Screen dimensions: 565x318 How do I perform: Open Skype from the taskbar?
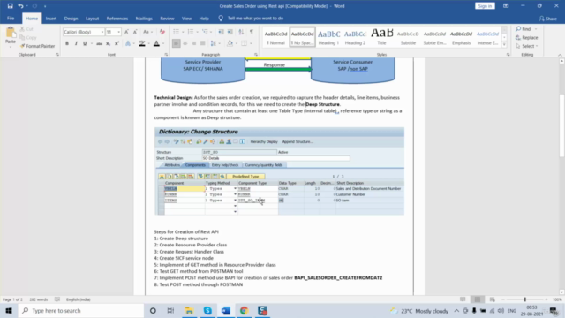(207, 310)
